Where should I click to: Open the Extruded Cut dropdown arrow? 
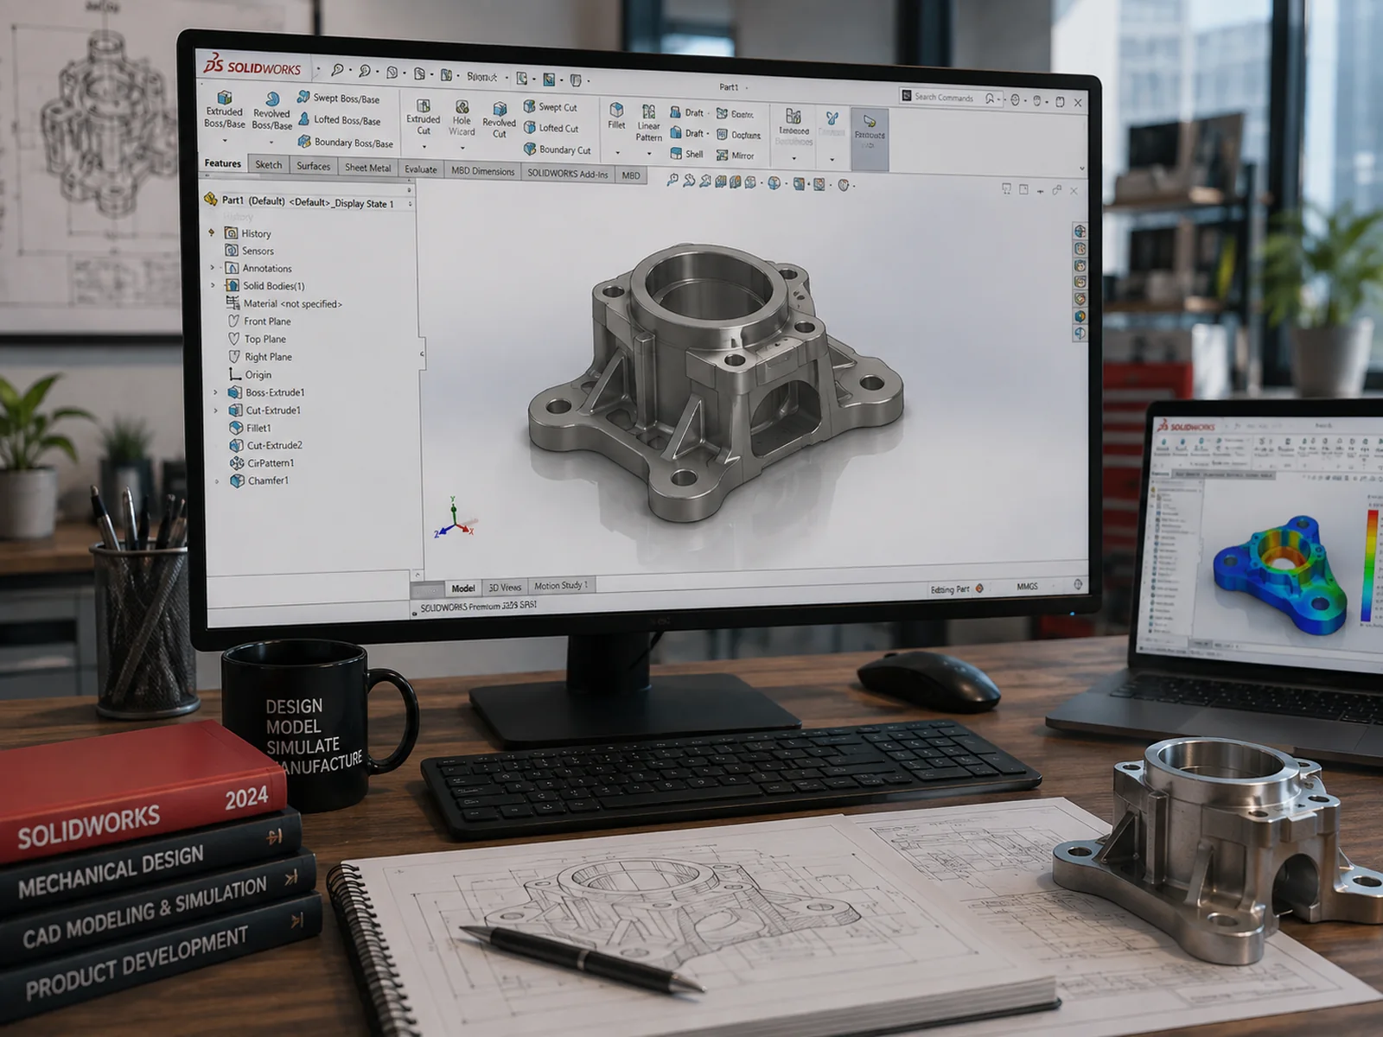point(424,147)
